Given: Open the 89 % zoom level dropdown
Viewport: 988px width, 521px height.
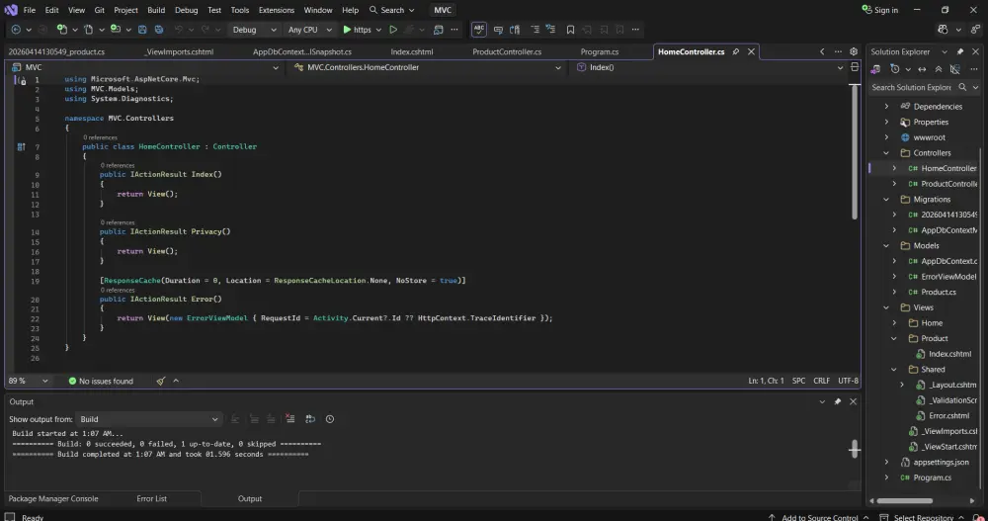Looking at the screenshot, I should pos(29,381).
